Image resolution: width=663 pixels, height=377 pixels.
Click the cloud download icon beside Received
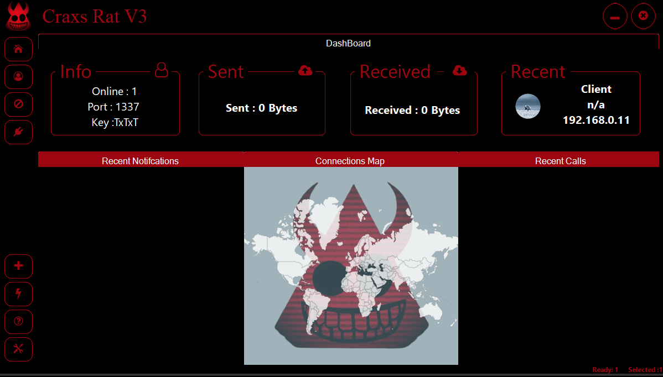pyautogui.click(x=460, y=71)
